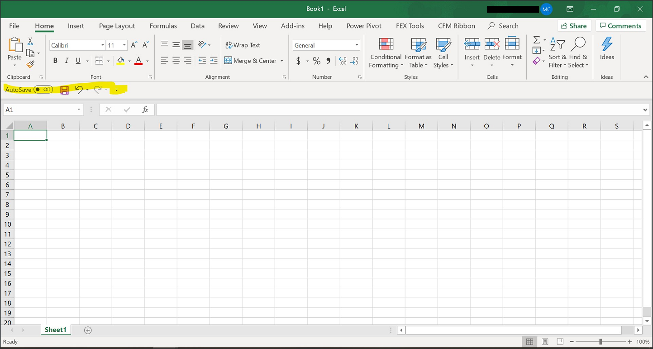This screenshot has width=653, height=349.
Task: Open the File tab
Action: [x=14, y=26]
